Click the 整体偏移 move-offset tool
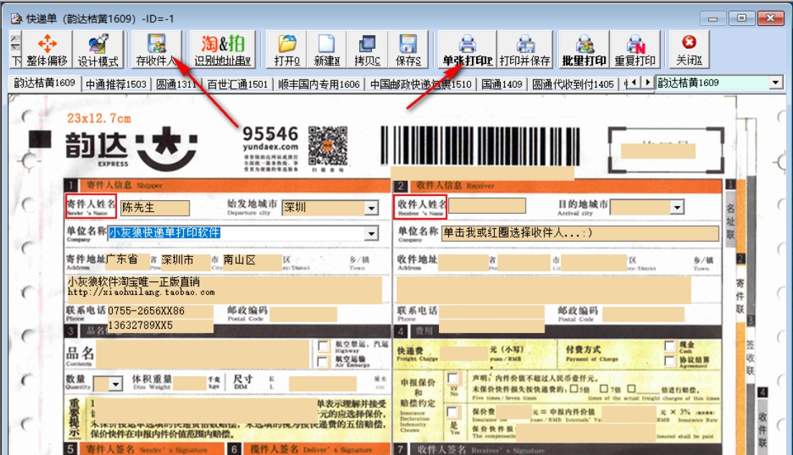The height and width of the screenshot is (455, 793). click(x=47, y=50)
